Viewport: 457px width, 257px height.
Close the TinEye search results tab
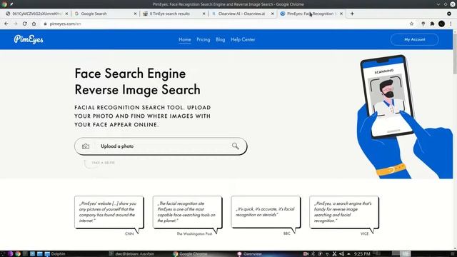[x=204, y=14]
